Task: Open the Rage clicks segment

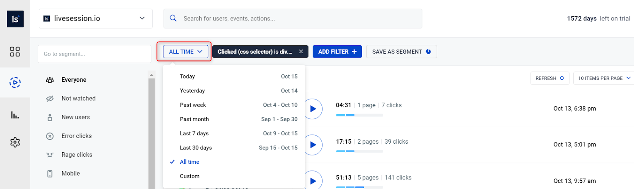Action: point(77,155)
